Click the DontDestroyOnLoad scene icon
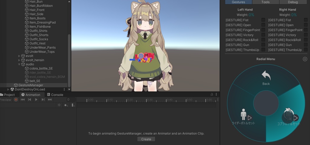310x145 pixels. (x=12, y=89)
